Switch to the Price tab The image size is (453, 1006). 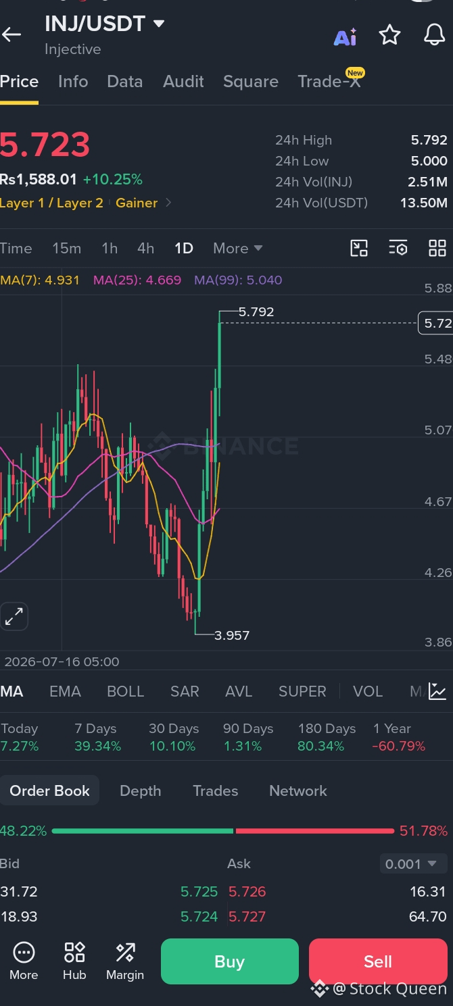(x=19, y=82)
